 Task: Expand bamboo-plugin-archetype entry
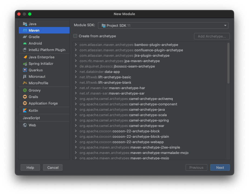(x=76, y=45)
